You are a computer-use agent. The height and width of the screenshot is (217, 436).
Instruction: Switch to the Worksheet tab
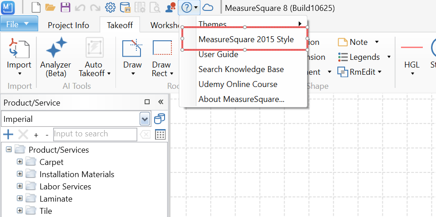pyautogui.click(x=164, y=25)
